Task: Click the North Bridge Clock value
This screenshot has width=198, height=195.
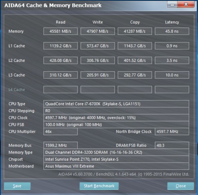Action: tap(172, 131)
